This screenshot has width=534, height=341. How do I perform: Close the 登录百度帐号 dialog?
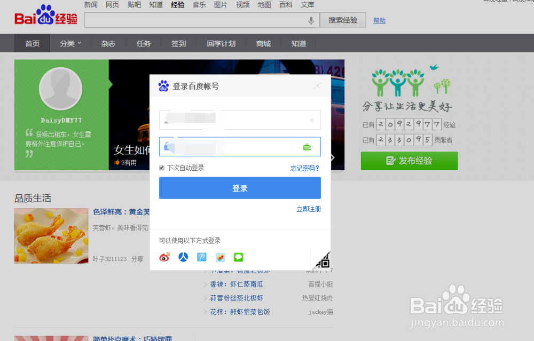point(317,86)
